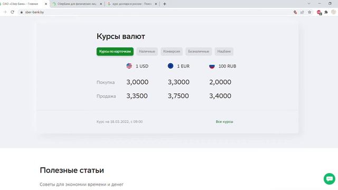Restore down the browser window
Screen dimensions: 338x190
tap(330, 4)
